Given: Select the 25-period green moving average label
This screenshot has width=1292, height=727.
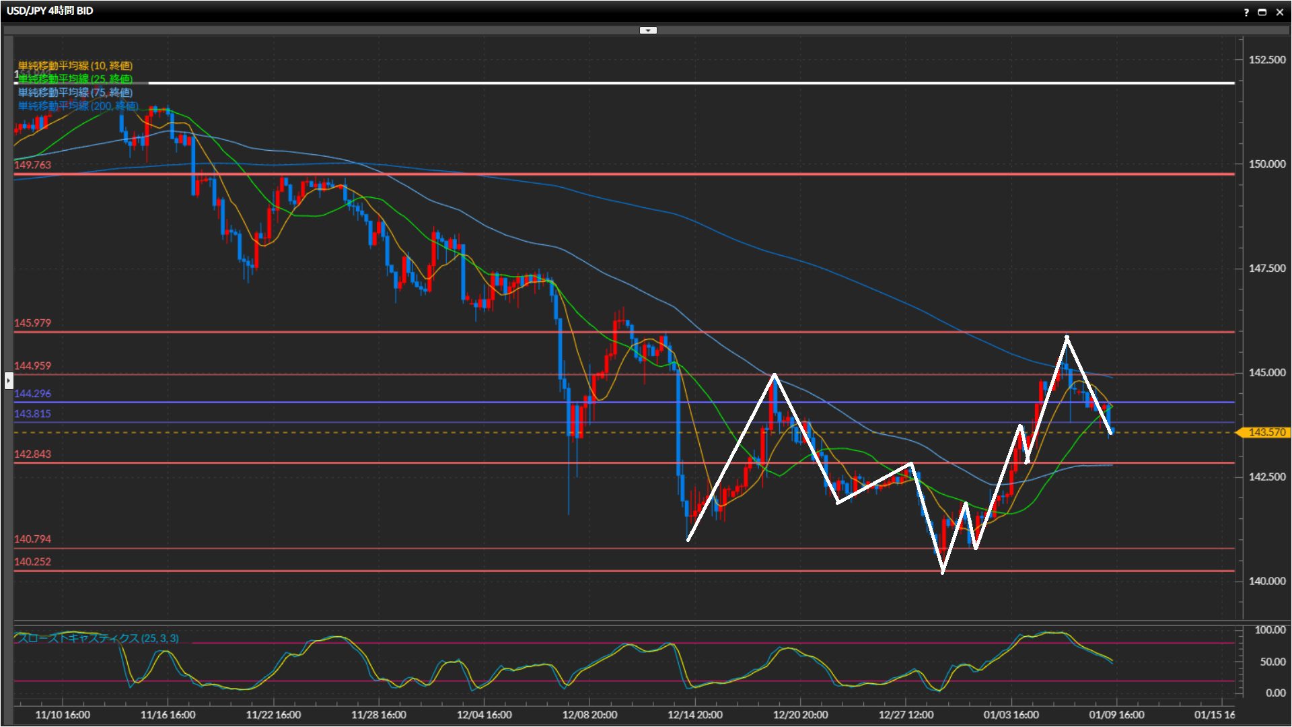Looking at the screenshot, I should click(x=75, y=79).
